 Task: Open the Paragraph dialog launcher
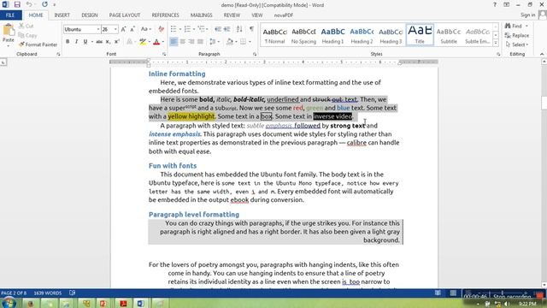tap(255, 54)
